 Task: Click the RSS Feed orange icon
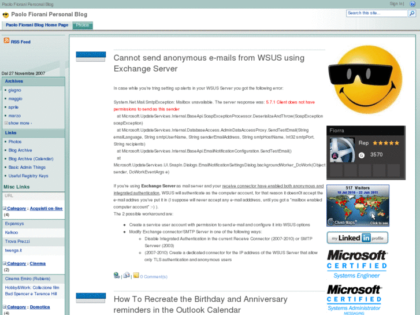click(6, 40)
